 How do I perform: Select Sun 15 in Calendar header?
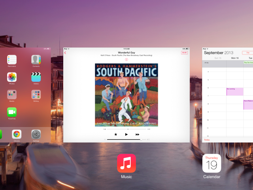point(218,58)
